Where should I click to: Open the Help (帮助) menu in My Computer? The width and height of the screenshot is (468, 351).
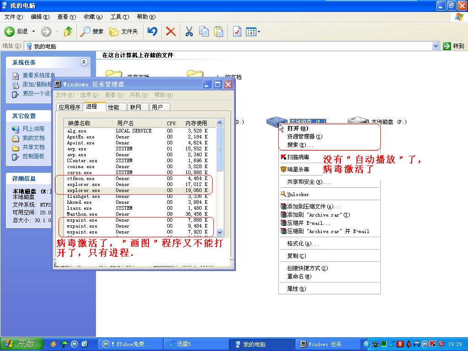146,17
